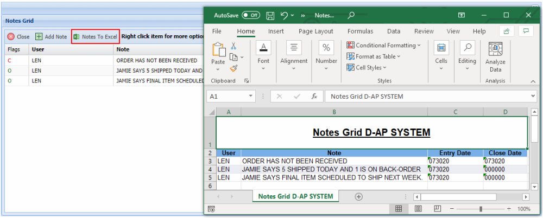
Task: Open the Conditional Formatting menu
Action: click(384, 46)
